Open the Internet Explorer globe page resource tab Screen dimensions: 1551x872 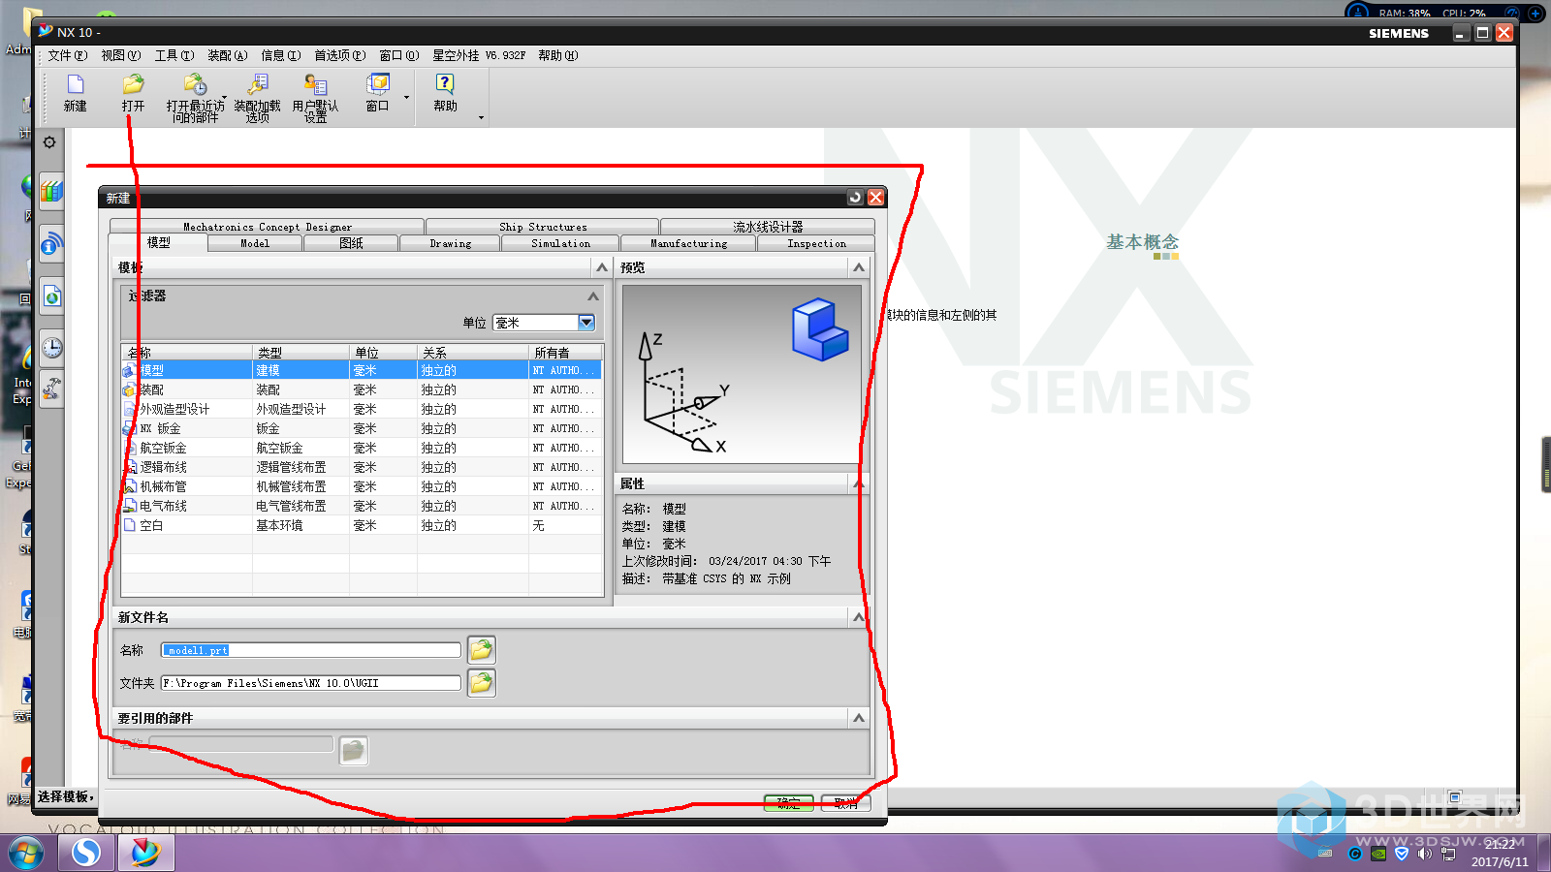(x=51, y=296)
